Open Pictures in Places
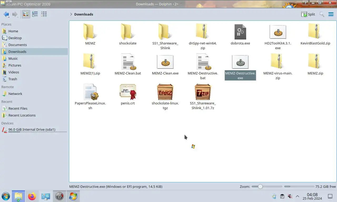This screenshot has width=337, height=202. coord(34,65)
